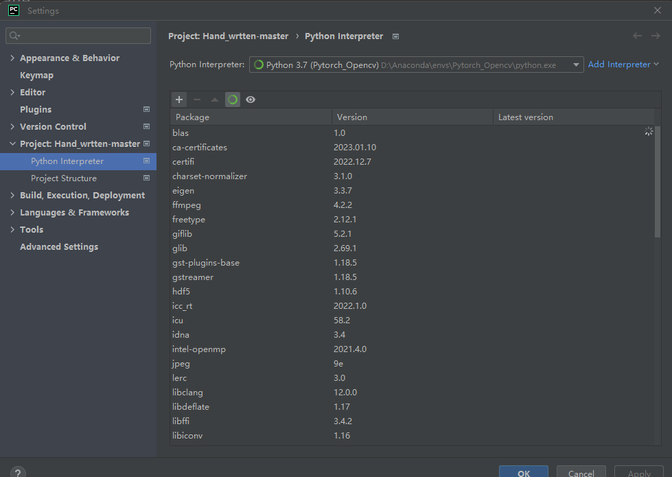This screenshot has height=477, width=672.
Task: Close the Settings dialog with the X
Action: coord(658,10)
